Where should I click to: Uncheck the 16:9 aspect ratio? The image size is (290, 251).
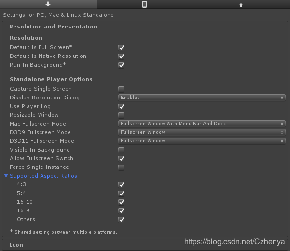[121, 210]
